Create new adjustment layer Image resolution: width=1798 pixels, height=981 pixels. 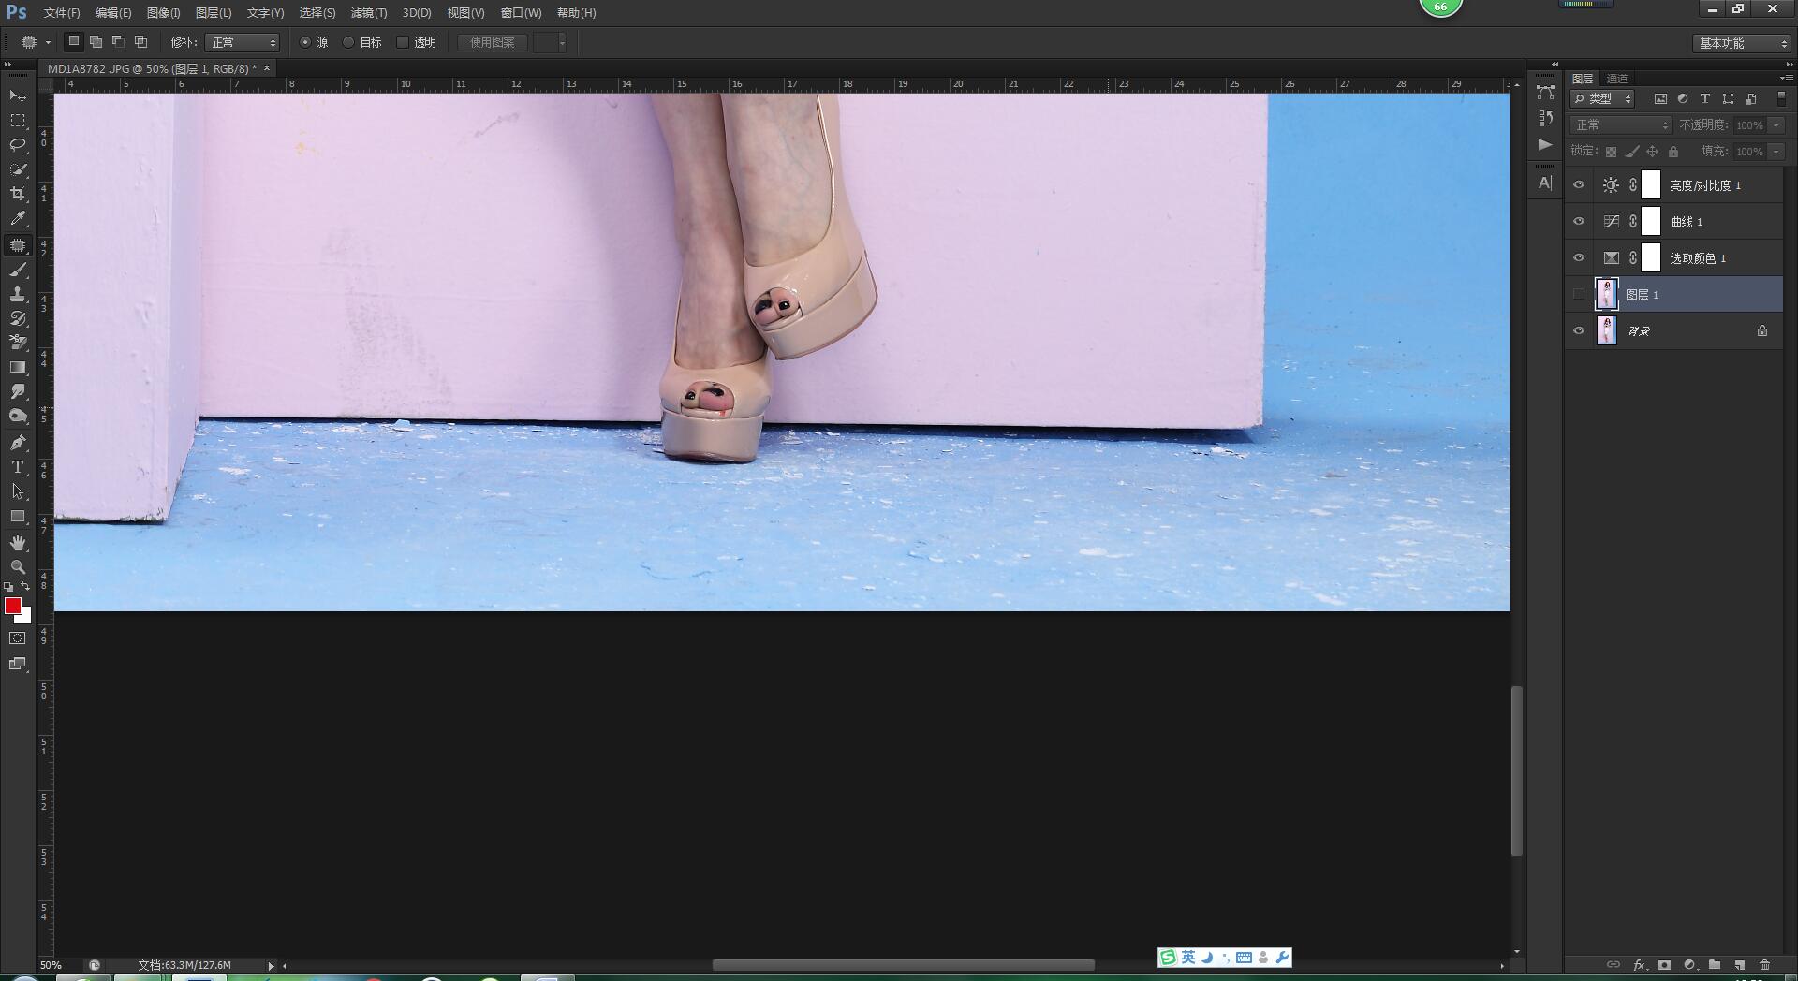point(1690,964)
